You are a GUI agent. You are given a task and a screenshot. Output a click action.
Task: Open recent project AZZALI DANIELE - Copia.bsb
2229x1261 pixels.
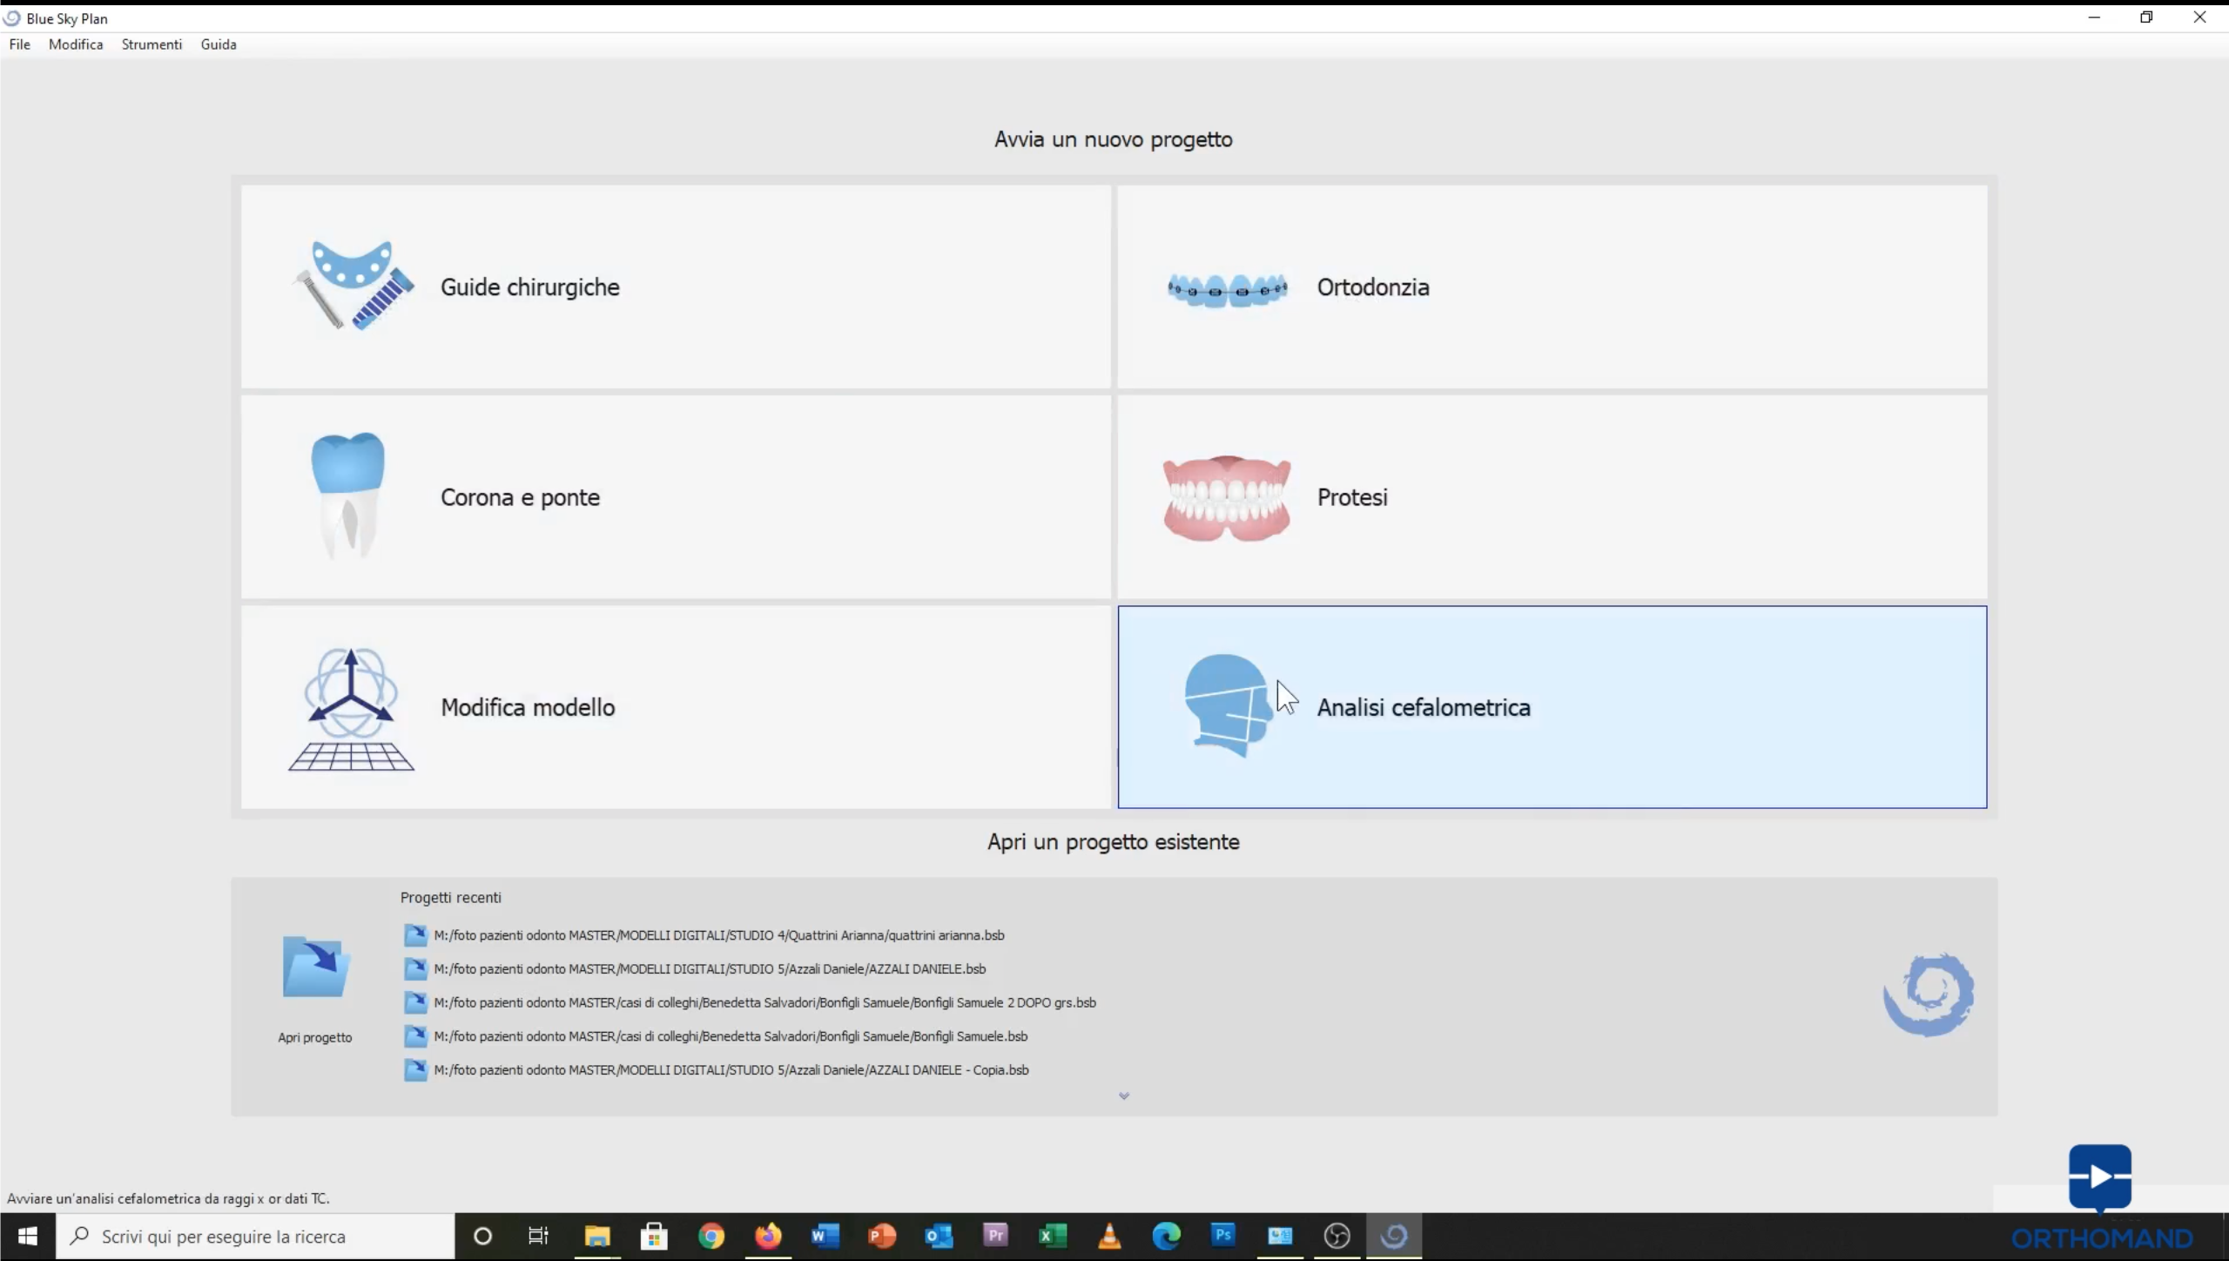pos(731,1070)
